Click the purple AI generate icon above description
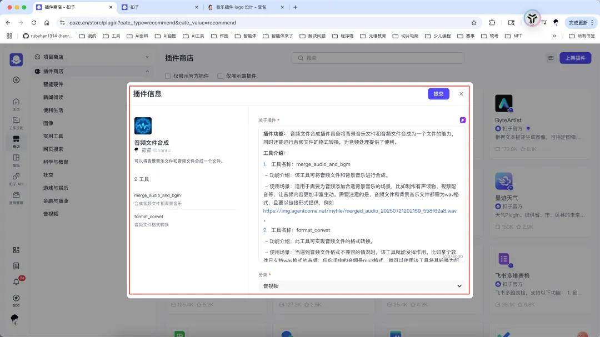 462,120
